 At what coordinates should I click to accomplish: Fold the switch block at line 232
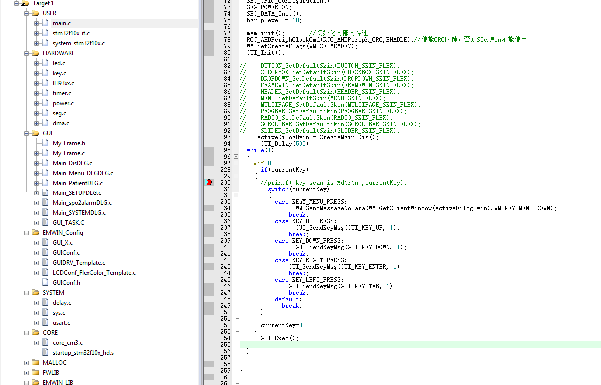[236, 195]
